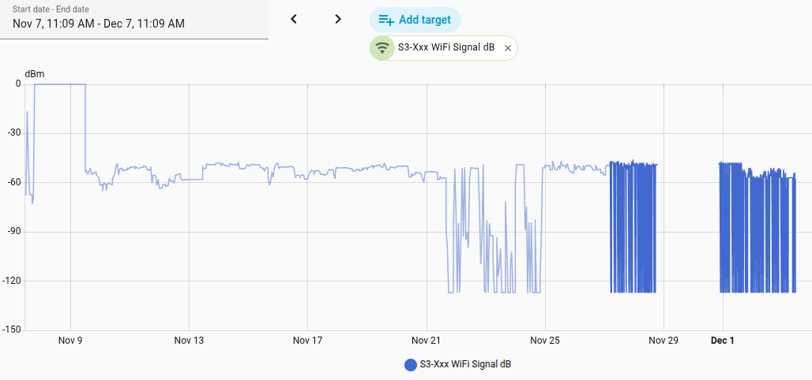812x380 pixels.
Task: Click the -120 y-axis tick label
Action: (12, 281)
